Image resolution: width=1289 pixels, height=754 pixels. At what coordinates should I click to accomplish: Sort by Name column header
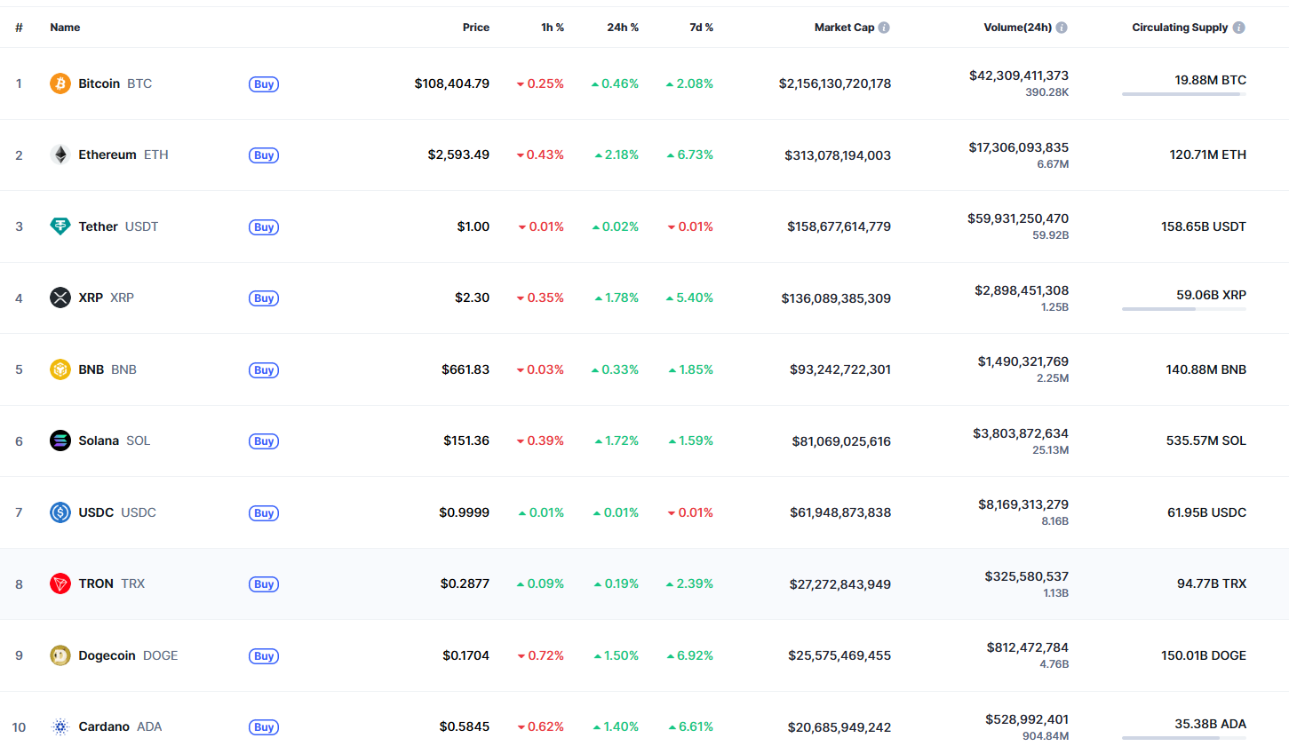65,28
